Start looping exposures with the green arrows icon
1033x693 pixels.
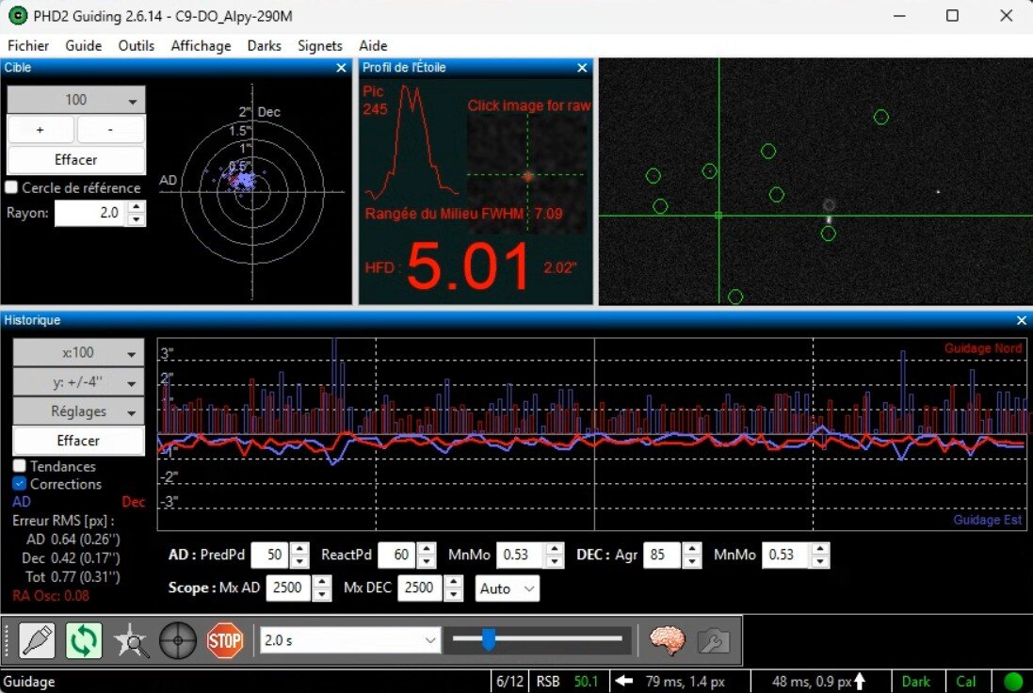pyautogui.click(x=84, y=639)
